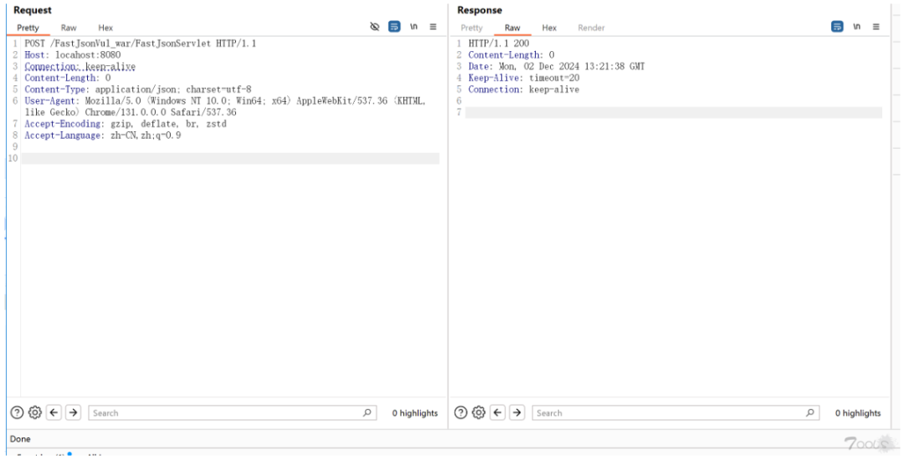904x460 pixels.
Task: Go to next match arrow in Request
Action: click(73, 412)
